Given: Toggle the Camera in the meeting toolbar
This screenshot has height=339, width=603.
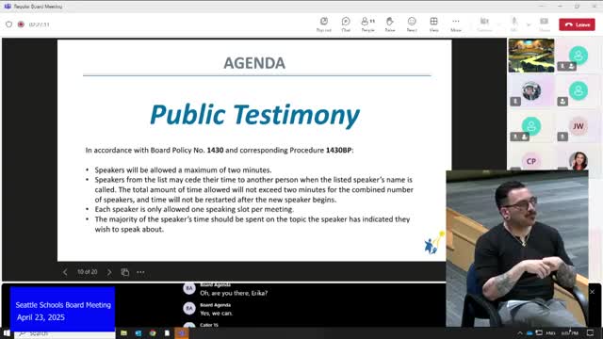Looking at the screenshot, I should click(484, 24).
